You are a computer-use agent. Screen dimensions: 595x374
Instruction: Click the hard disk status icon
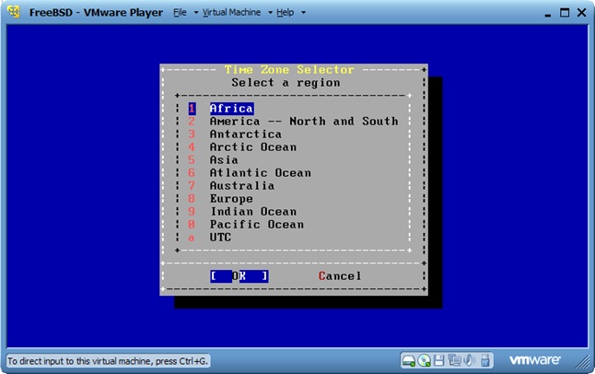pos(409,359)
